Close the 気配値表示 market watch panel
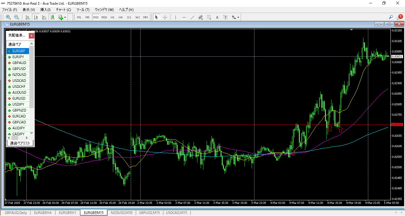The image size is (405, 216). point(31,36)
